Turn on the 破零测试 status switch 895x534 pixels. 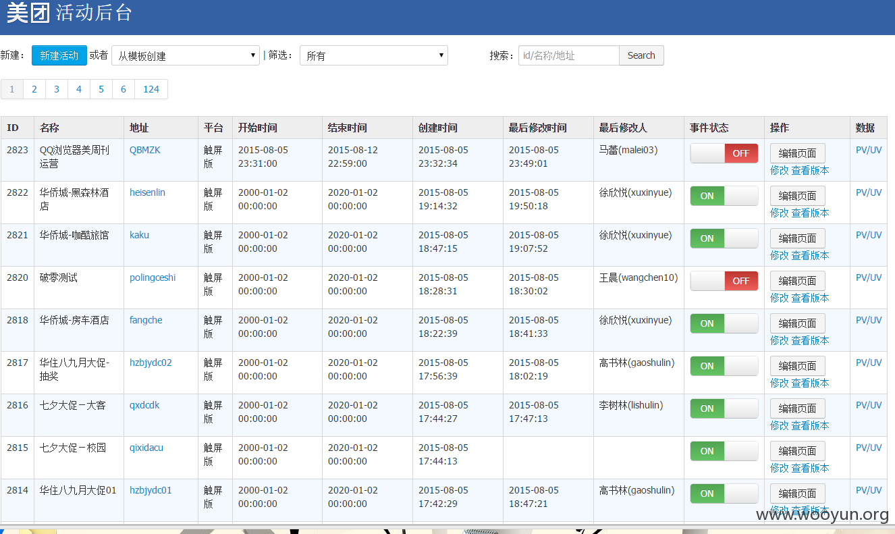(724, 281)
